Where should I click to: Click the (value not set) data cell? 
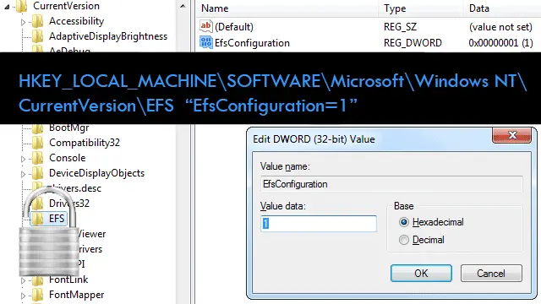click(500, 27)
